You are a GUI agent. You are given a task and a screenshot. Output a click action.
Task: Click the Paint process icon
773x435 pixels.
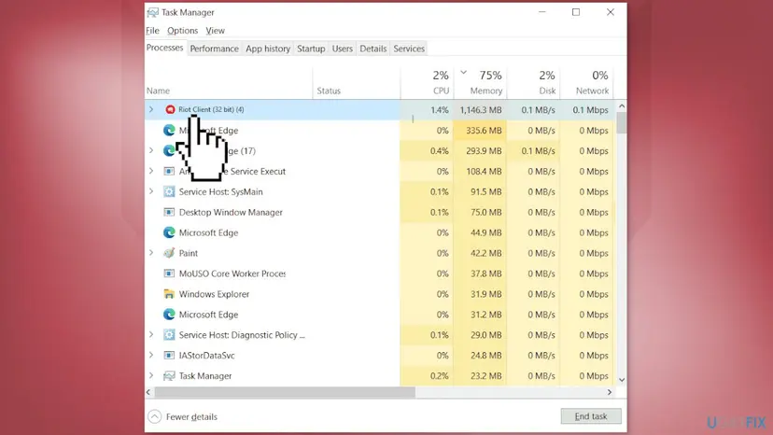(169, 253)
